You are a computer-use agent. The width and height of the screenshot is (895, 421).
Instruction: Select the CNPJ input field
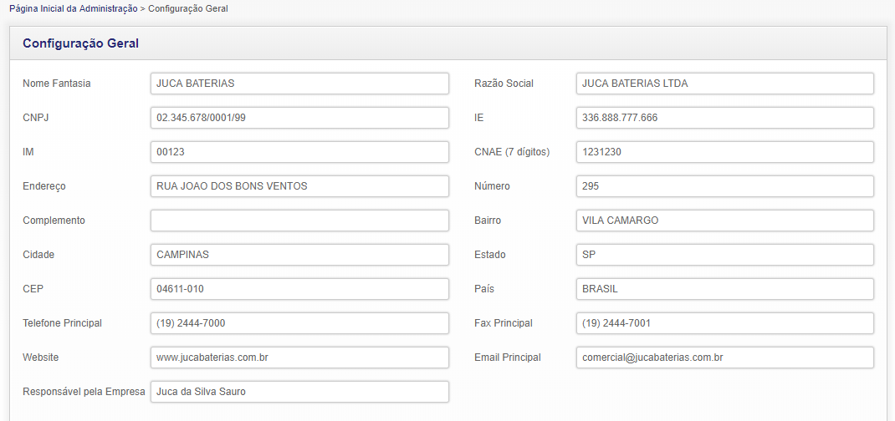(299, 118)
